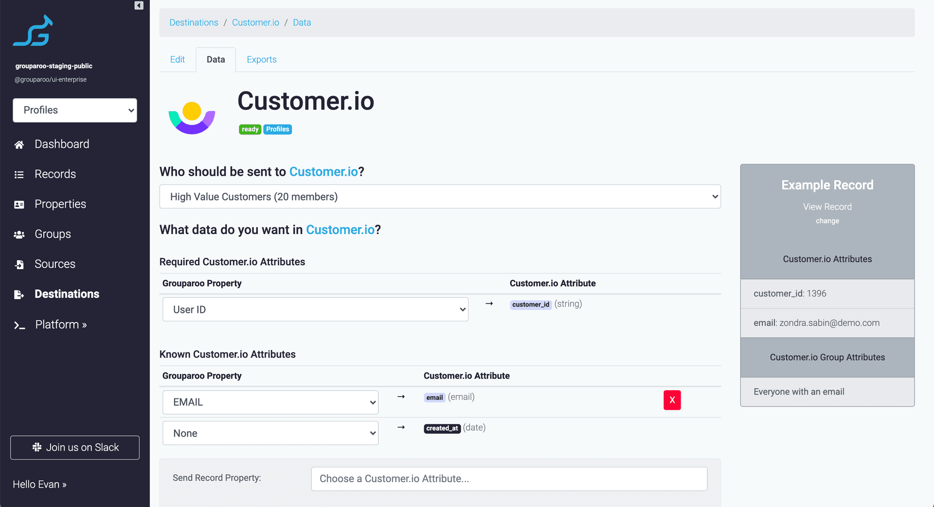Click the Platform terminal icon

click(x=19, y=325)
